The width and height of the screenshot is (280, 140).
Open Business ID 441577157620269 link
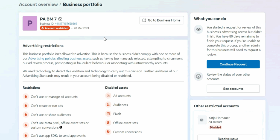pos(66,24)
